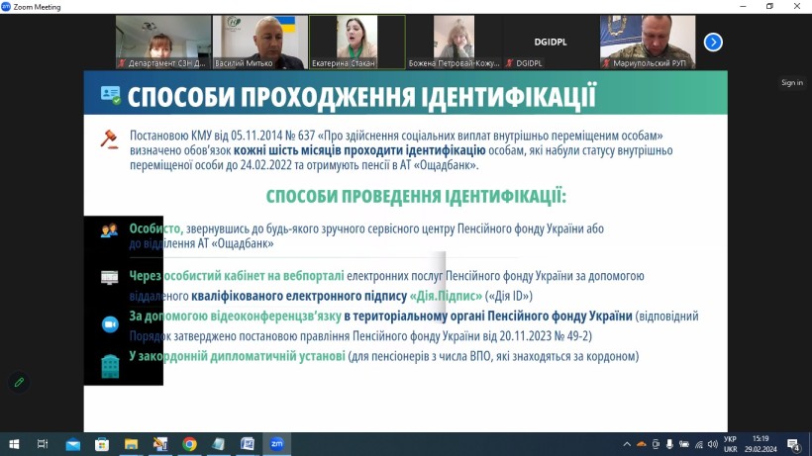The width and height of the screenshot is (812, 456).
Task: Click muted mic icon on Департамент СЗН tile
Action: pyautogui.click(x=122, y=63)
